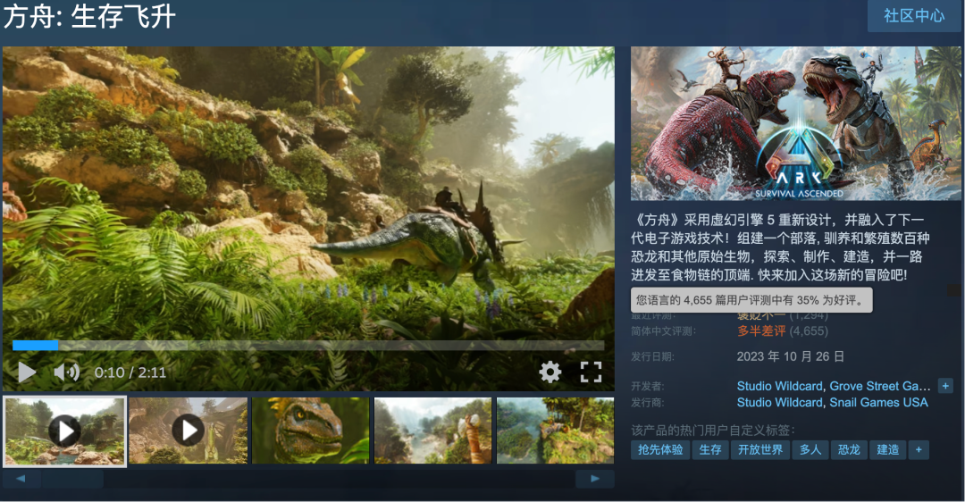Select raptor close-up screenshot thumbnail
This screenshot has width=965, height=502.
tap(311, 431)
